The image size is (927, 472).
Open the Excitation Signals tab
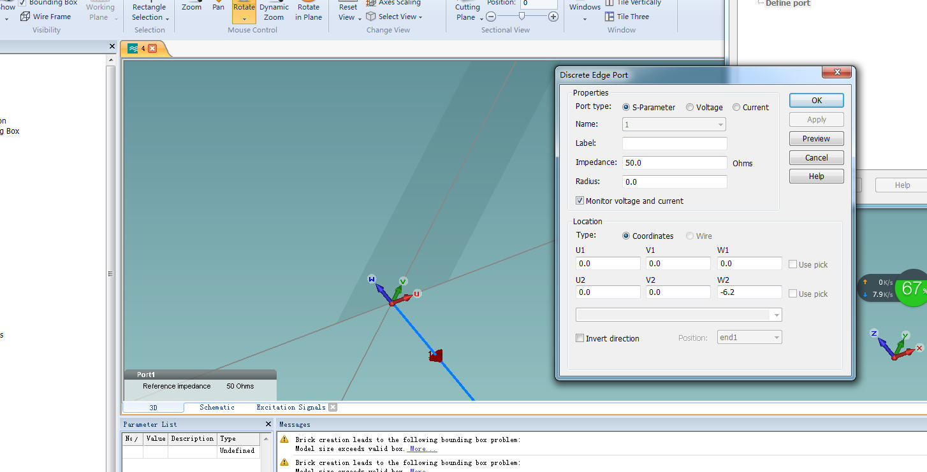click(x=291, y=407)
